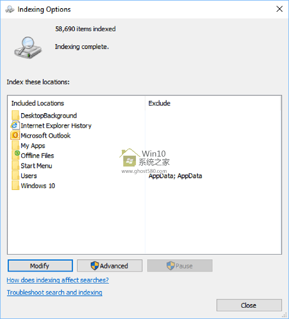Select the Offline Files location
Screen dimensions: 289x319
tap(33, 156)
